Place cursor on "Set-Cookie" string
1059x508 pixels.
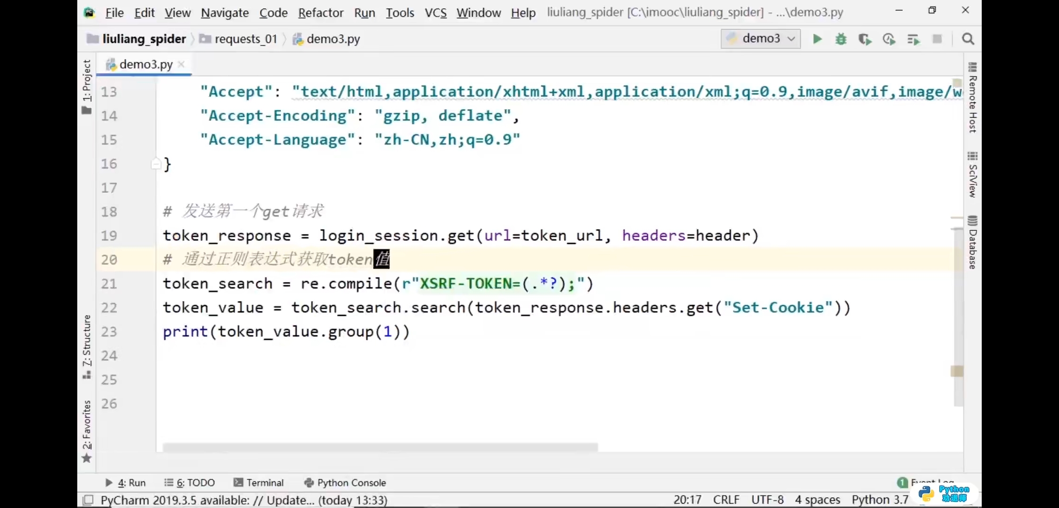point(778,308)
